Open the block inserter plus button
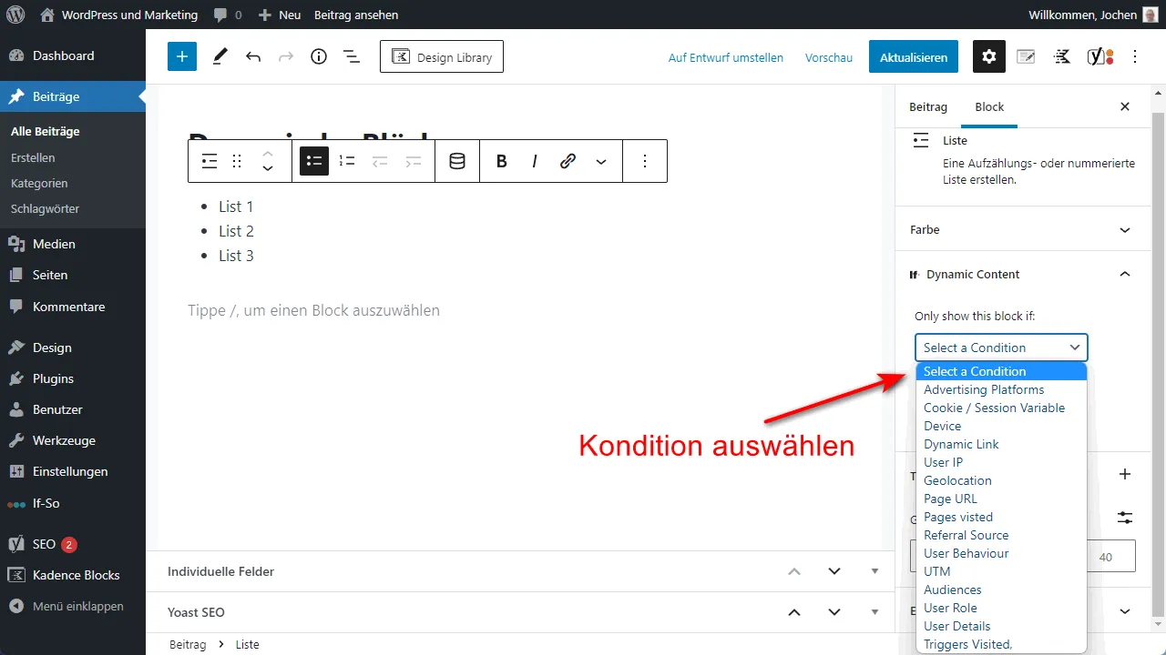This screenshot has width=1166, height=655. point(182,56)
